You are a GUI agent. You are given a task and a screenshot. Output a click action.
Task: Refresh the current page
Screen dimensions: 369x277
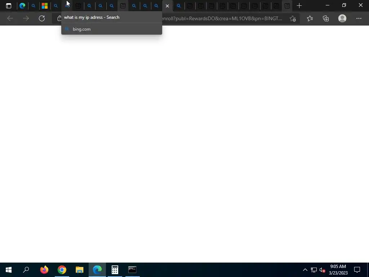pos(42,18)
